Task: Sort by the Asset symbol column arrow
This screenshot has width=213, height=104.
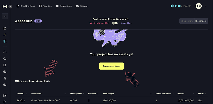Action: (84, 94)
